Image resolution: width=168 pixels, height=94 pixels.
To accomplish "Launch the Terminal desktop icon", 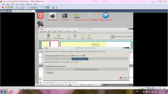I will [65, 16].
